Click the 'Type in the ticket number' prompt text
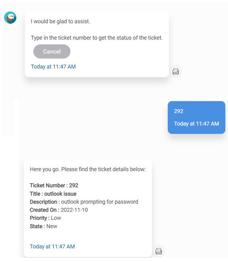The image size is (228, 262). [97, 38]
